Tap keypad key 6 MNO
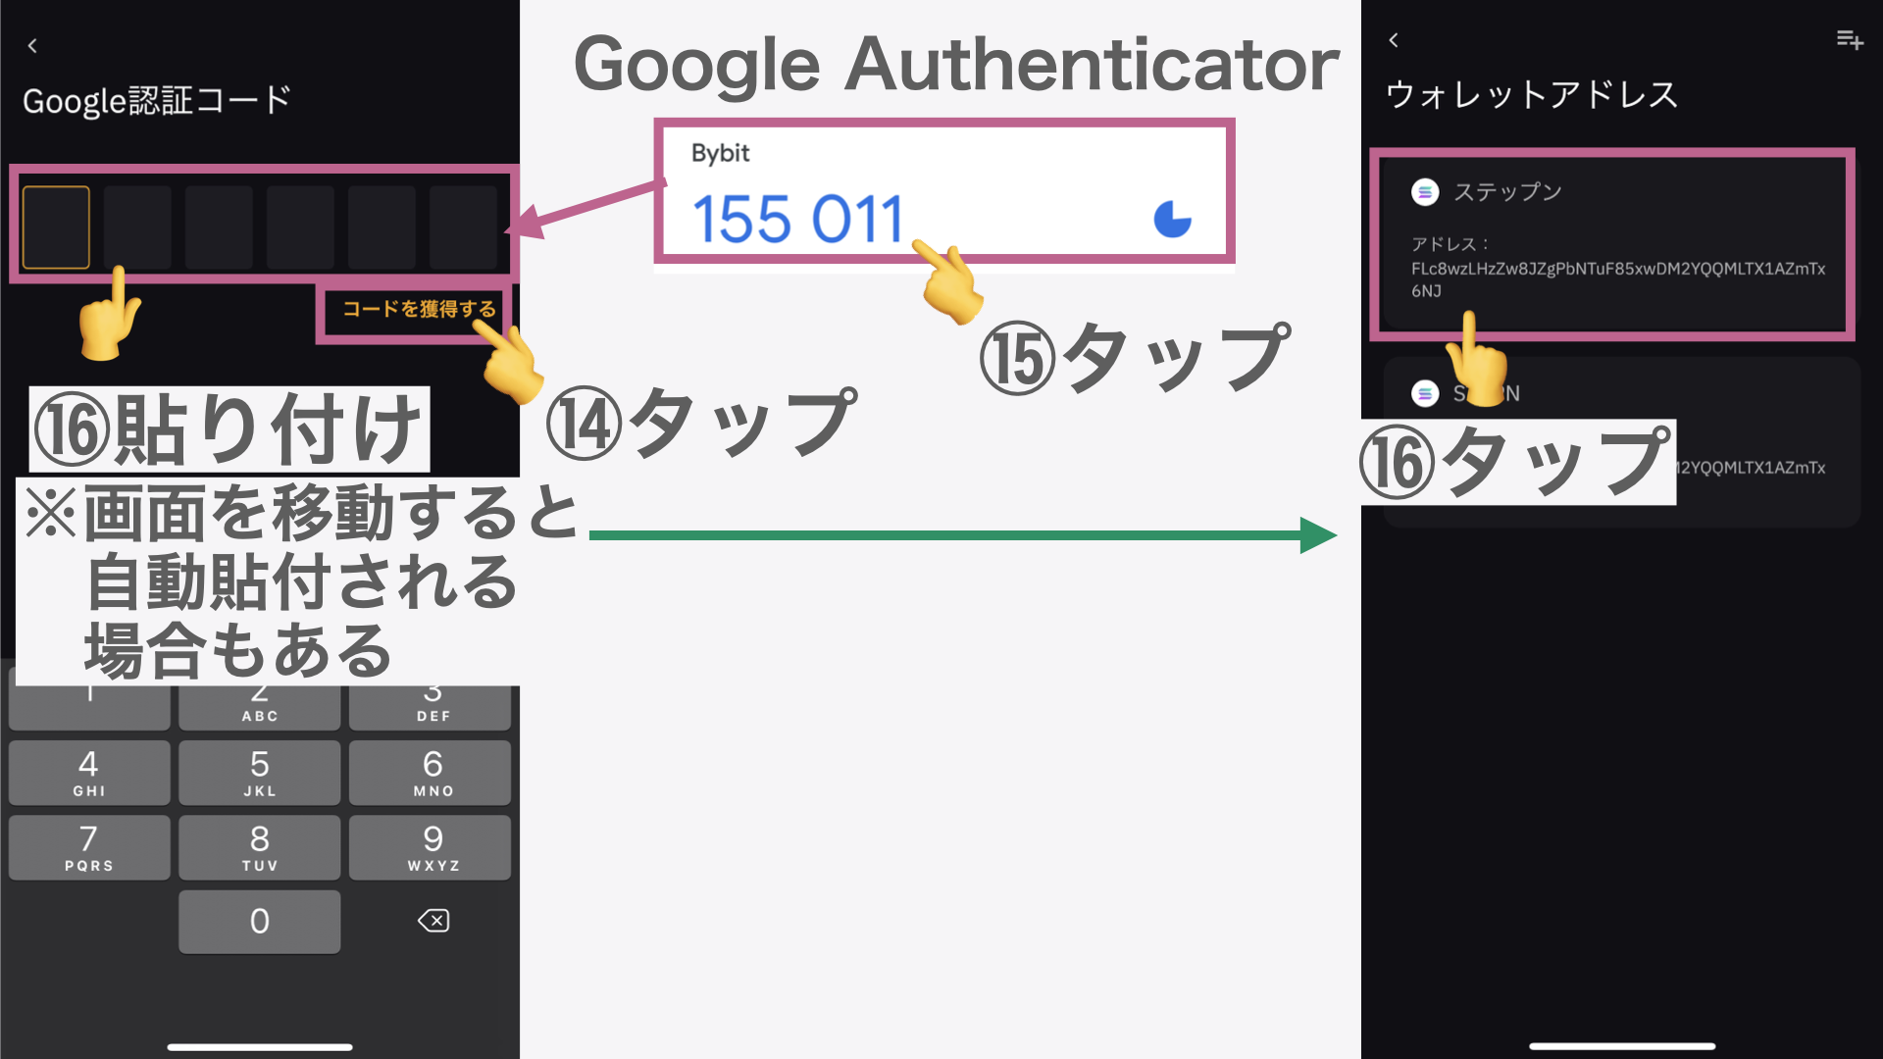 pyautogui.click(x=431, y=773)
